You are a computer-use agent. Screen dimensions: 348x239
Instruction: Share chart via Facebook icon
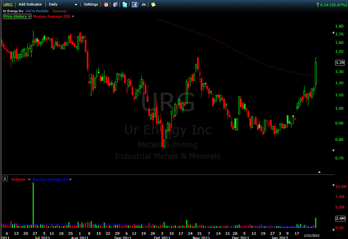click(x=135, y=5)
